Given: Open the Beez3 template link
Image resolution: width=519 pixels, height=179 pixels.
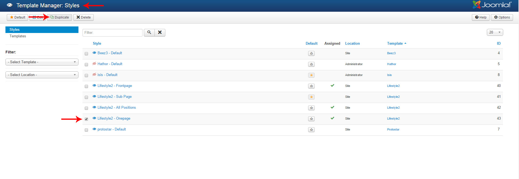Looking at the screenshot, I should tap(391, 53).
